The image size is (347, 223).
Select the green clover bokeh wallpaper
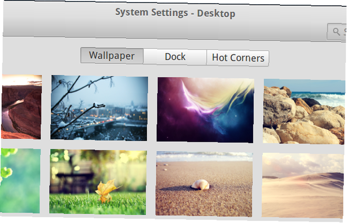coord(20,181)
